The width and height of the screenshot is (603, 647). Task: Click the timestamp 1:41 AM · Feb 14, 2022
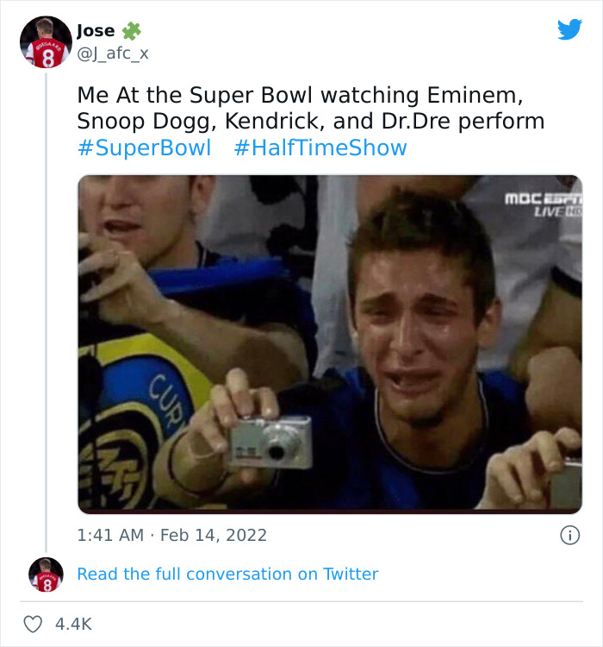(172, 535)
